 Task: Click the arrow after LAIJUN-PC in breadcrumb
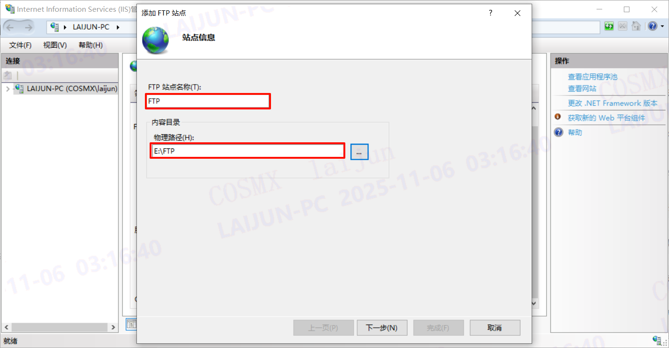pyautogui.click(x=118, y=27)
